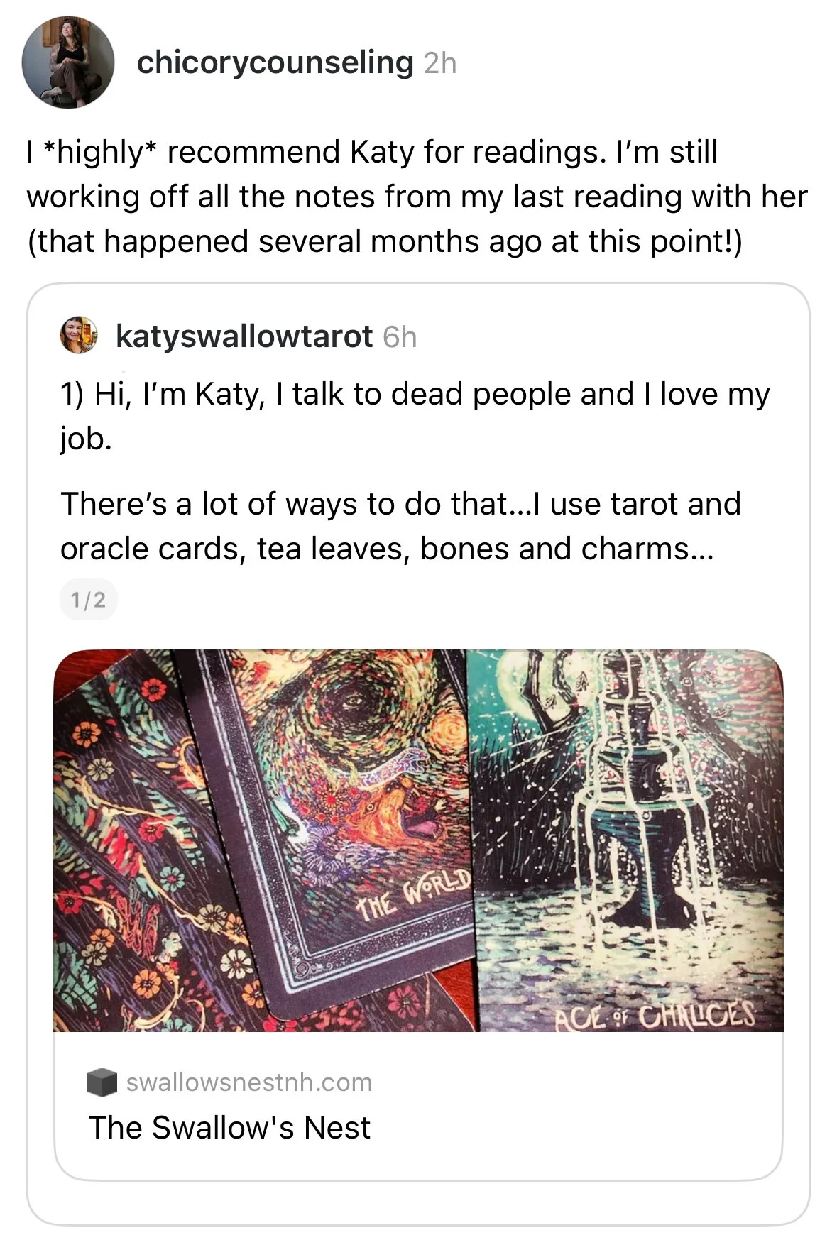
Task: Open The Swallow's Nest link title
Action: 229,1127
